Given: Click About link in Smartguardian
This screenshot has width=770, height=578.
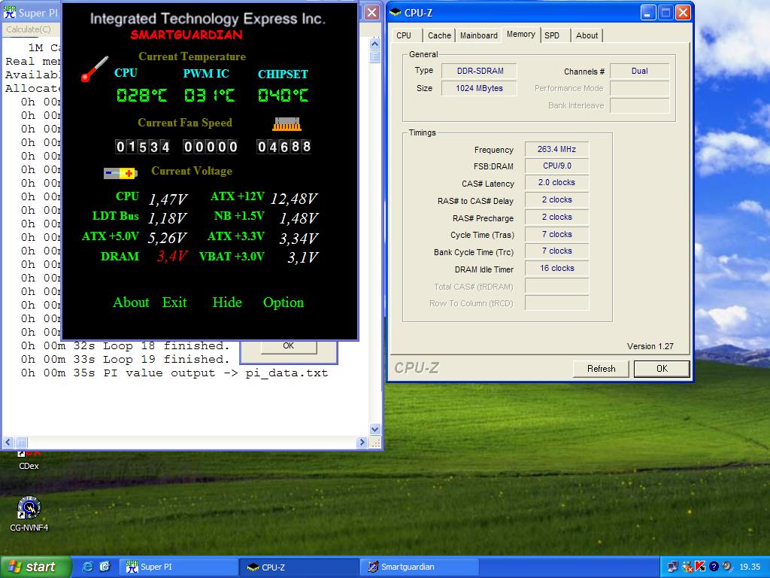Looking at the screenshot, I should click(131, 303).
